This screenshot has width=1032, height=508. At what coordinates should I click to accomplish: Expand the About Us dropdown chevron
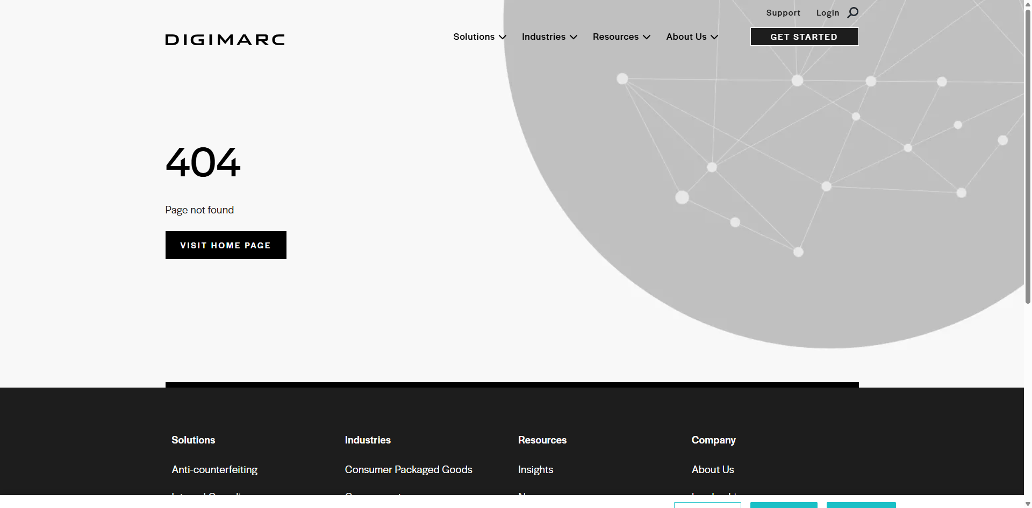tap(714, 37)
